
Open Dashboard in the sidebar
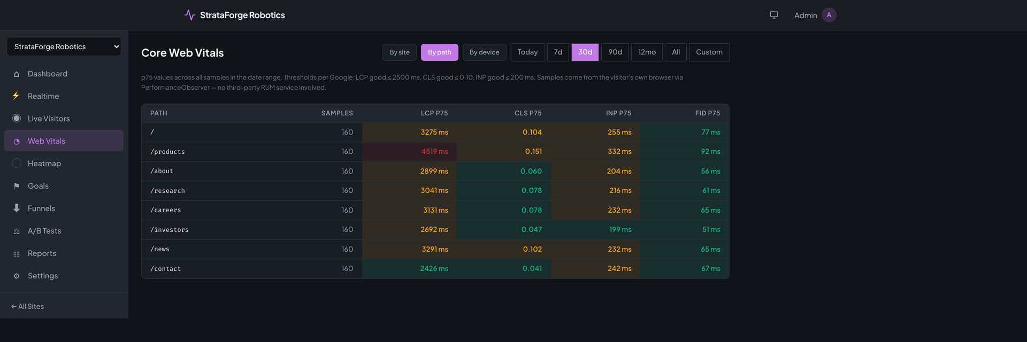[64, 74]
